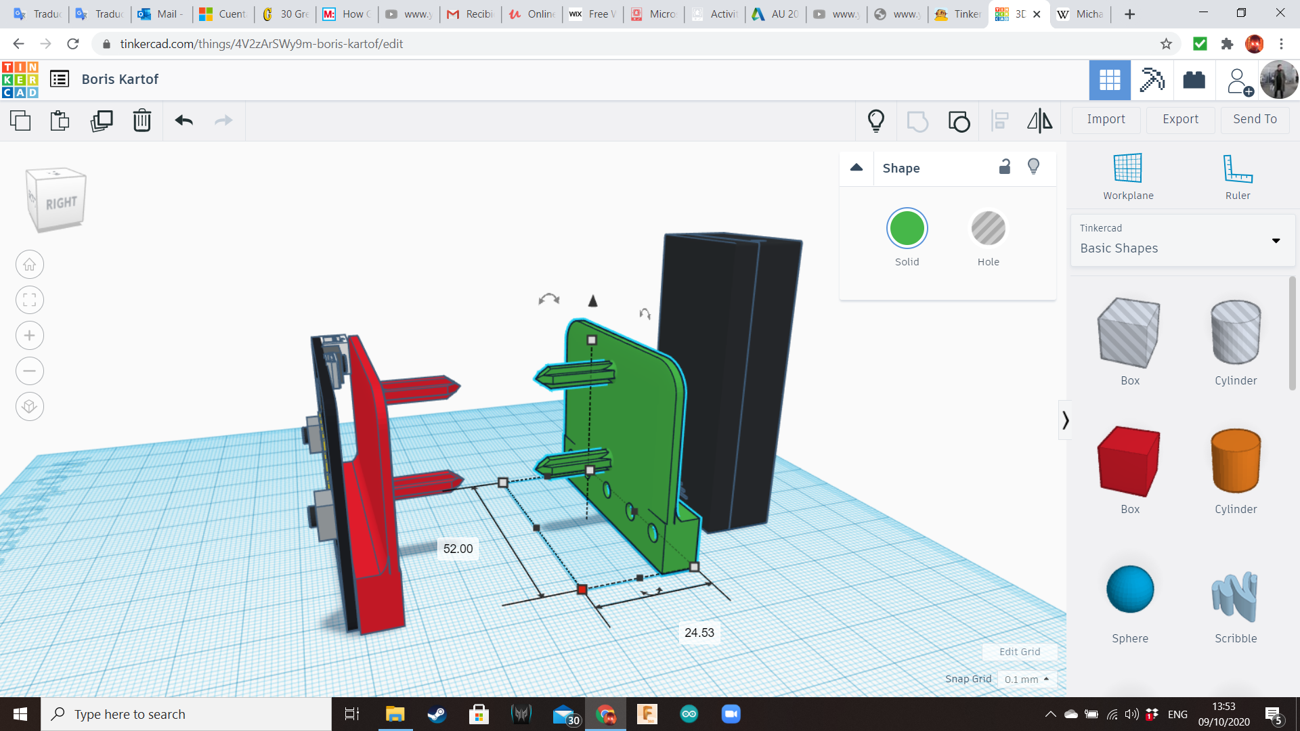Open Snap Grid value dropdown
This screenshot has height=731, width=1300.
(x=1026, y=679)
